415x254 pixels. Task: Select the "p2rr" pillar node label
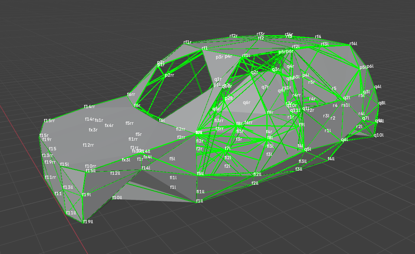point(169,75)
